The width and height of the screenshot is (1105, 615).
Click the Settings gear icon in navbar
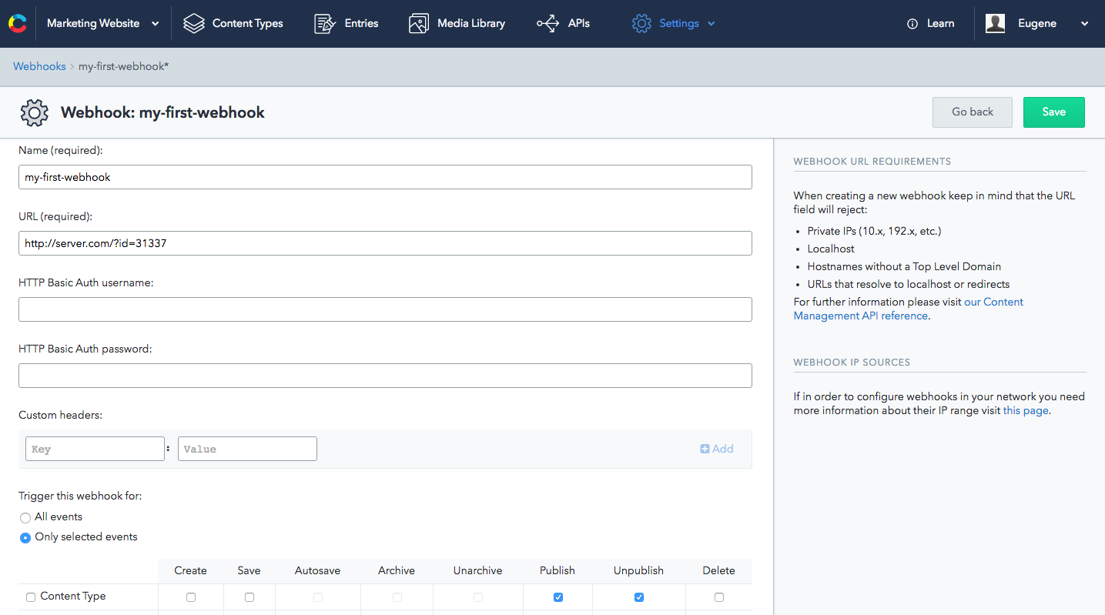(641, 24)
